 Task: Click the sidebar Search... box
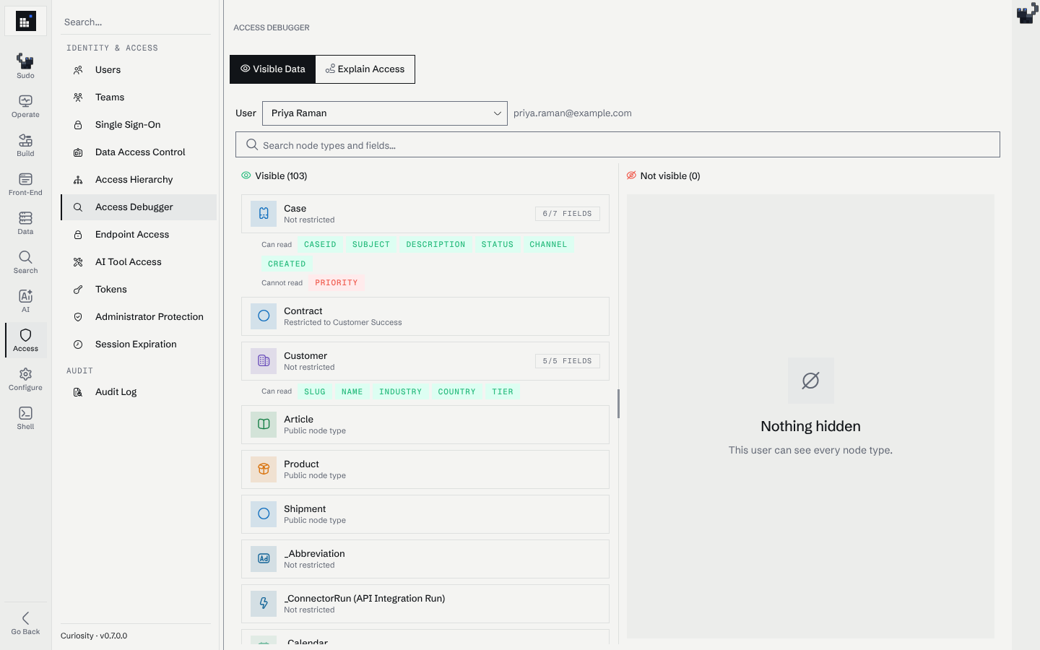[136, 22]
